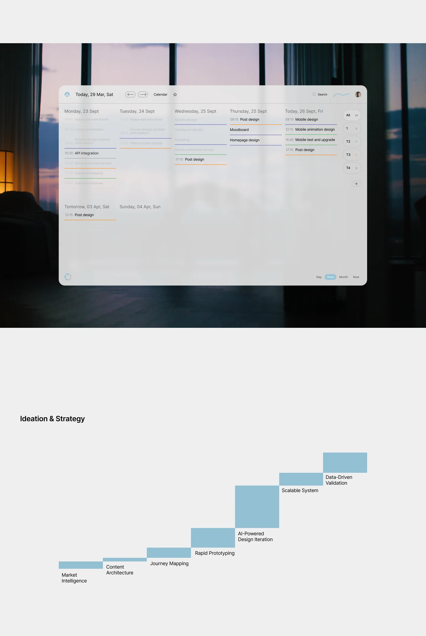Click the blue app logo icon
The width and height of the screenshot is (426, 636).
(x=67, y=94)
